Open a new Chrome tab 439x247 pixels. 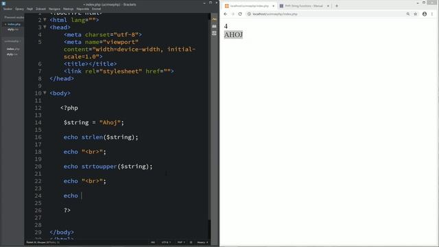[337, 6]
